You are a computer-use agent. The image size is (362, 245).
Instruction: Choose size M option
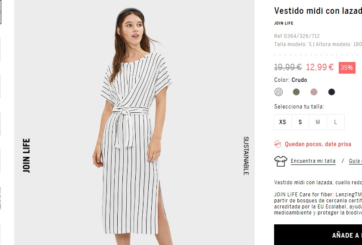pos(318,122)
